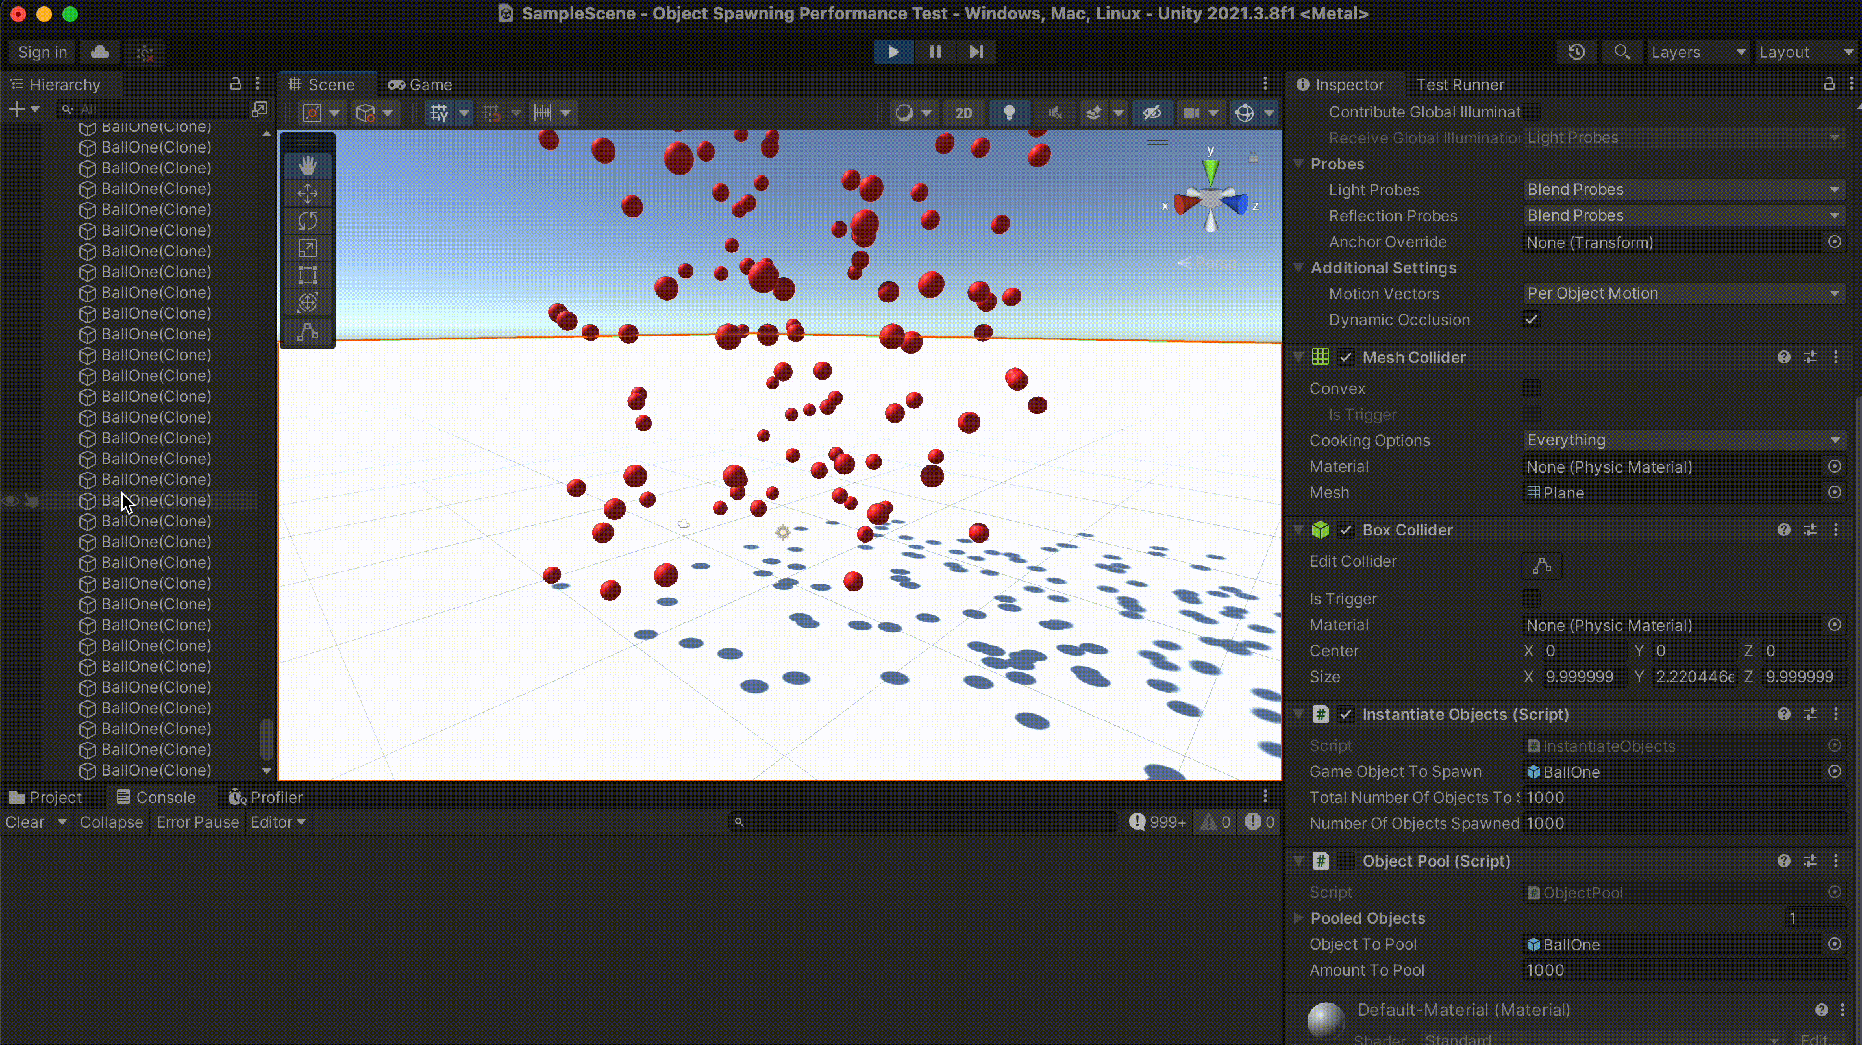Select the Move tool
Image resolution: width=1862 pixels, height=1045 pixels.
pos(307,192)
